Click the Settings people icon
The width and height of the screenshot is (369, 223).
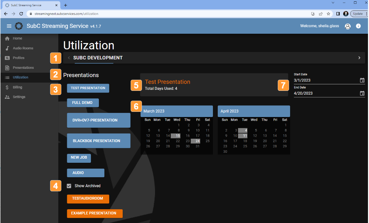7,97
